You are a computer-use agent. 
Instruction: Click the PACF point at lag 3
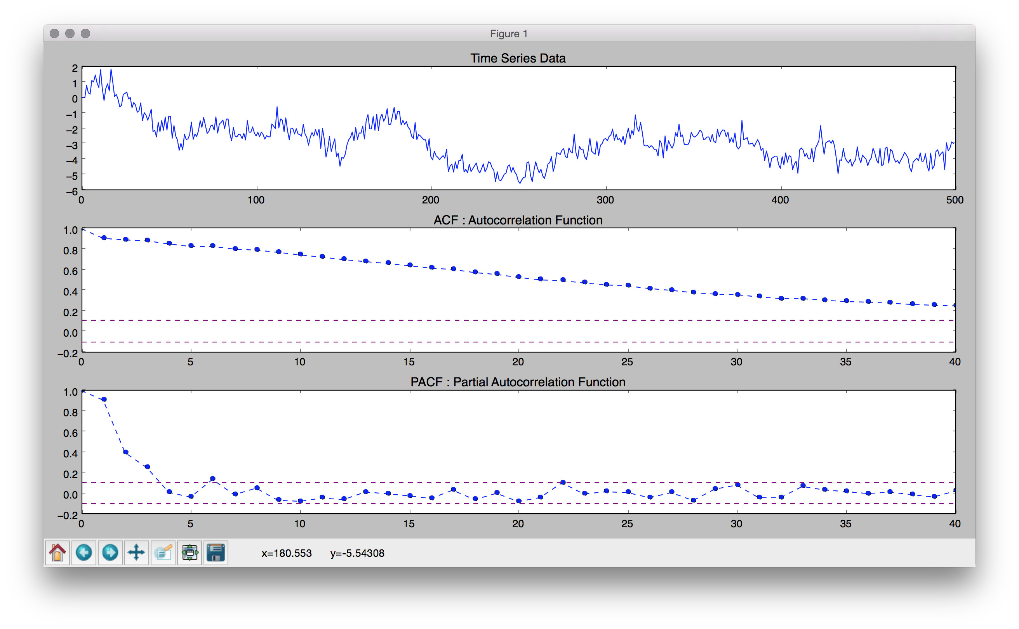tap(147, 467)
